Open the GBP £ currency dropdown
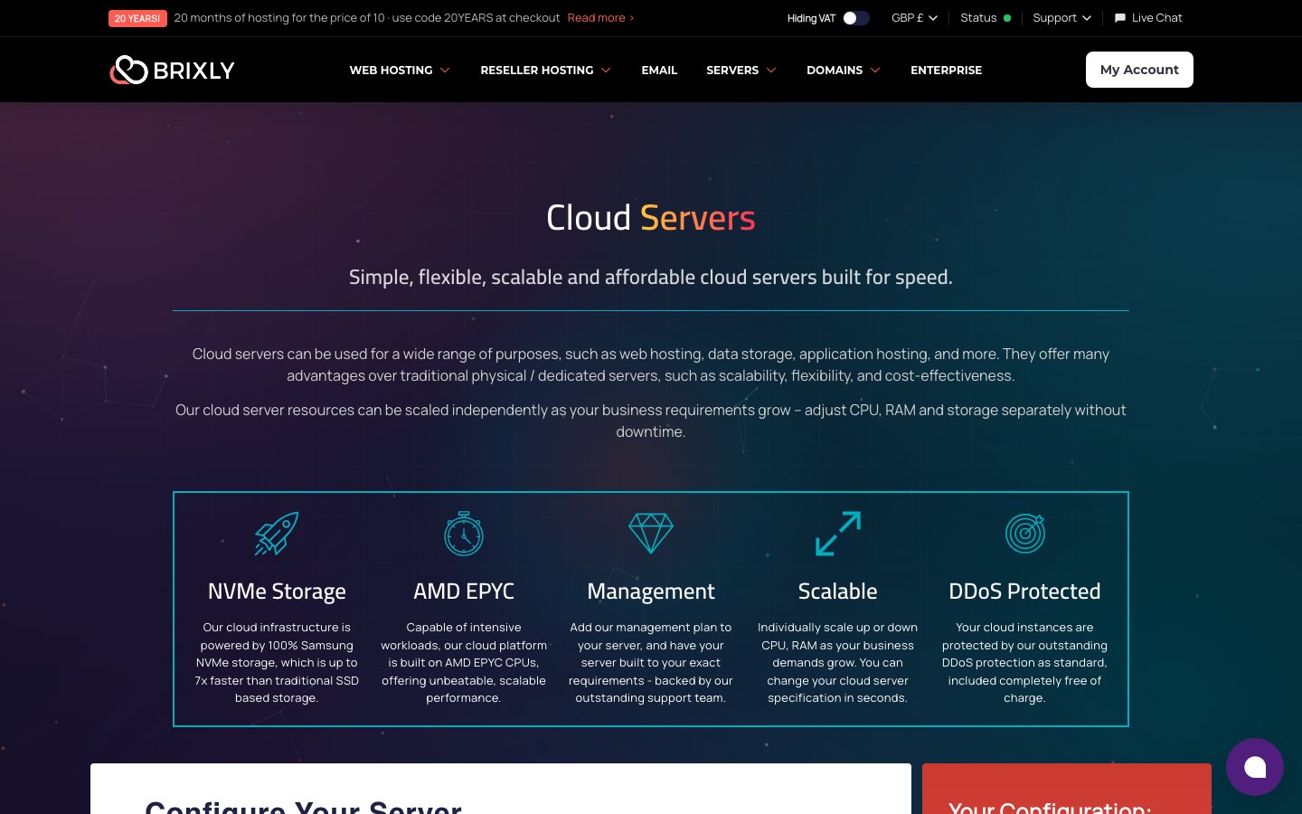The width and height of the screenshot is (1302, 814). tap(914, 18)
